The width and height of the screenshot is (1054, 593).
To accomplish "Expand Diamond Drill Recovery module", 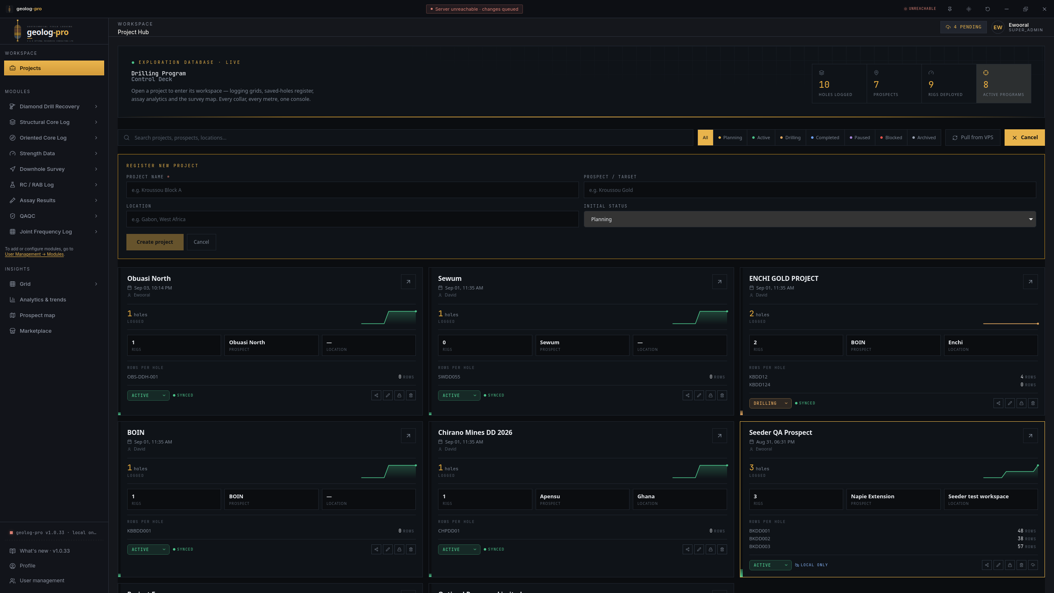I will pos(54,106).
